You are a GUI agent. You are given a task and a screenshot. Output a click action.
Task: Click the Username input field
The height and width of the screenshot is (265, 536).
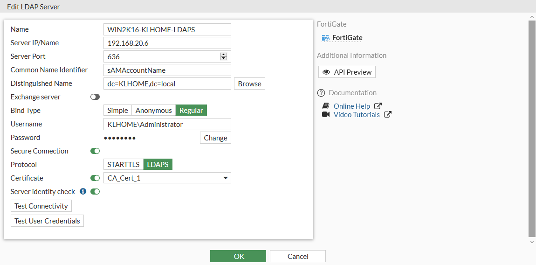(167, 124)
